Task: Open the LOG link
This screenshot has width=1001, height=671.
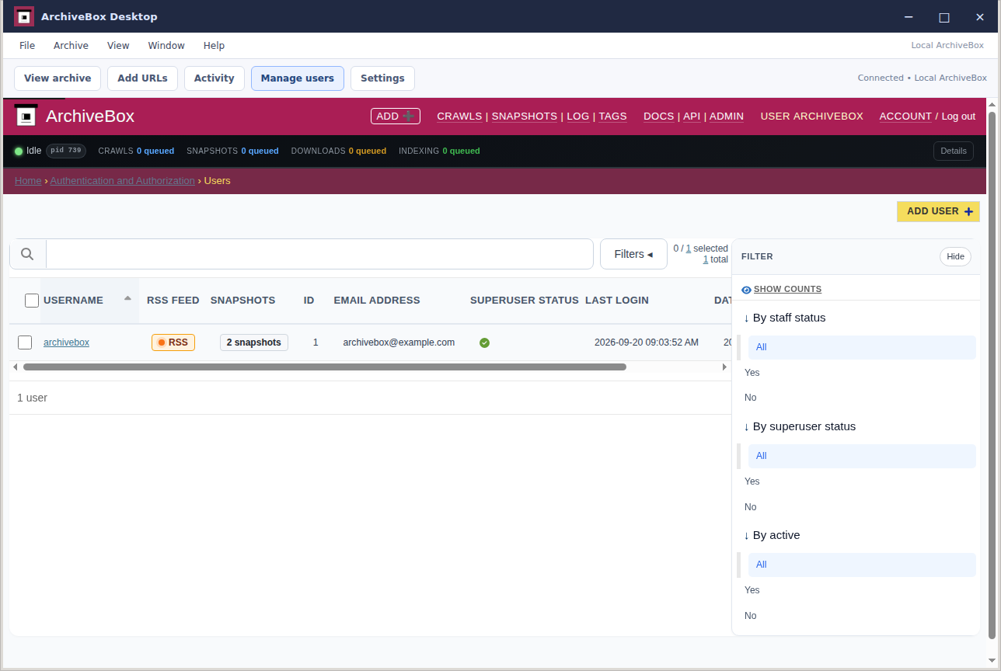Action: [578, 116]
